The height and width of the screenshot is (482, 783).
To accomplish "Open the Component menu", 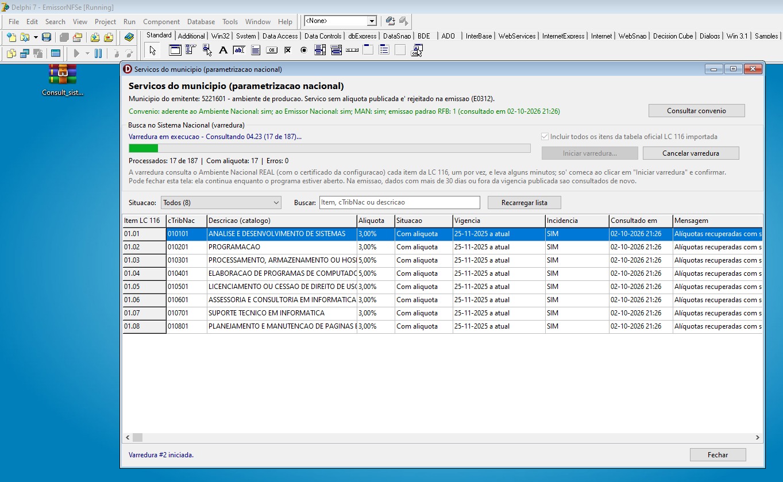I will click(161, 22).
